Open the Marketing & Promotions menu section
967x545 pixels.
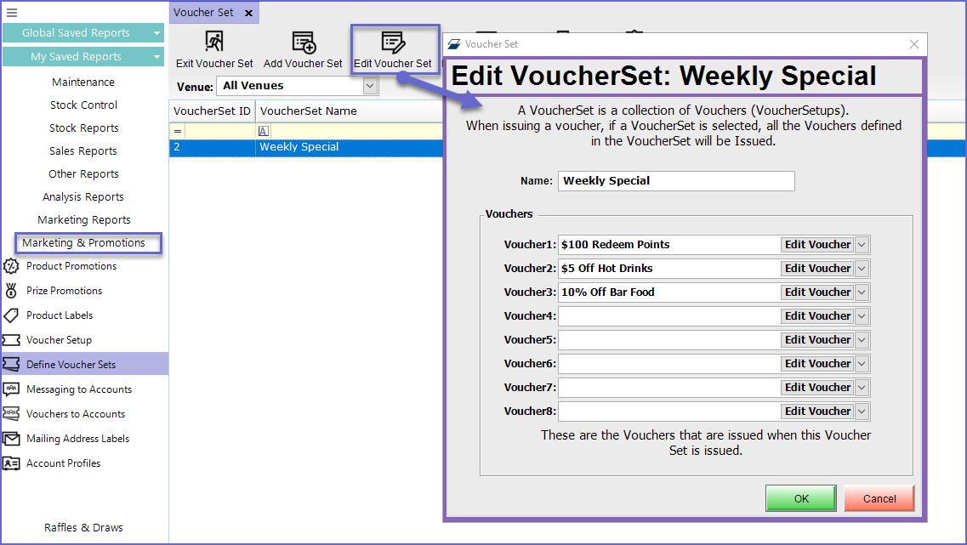pyautogui.click(x=83, y=243)
